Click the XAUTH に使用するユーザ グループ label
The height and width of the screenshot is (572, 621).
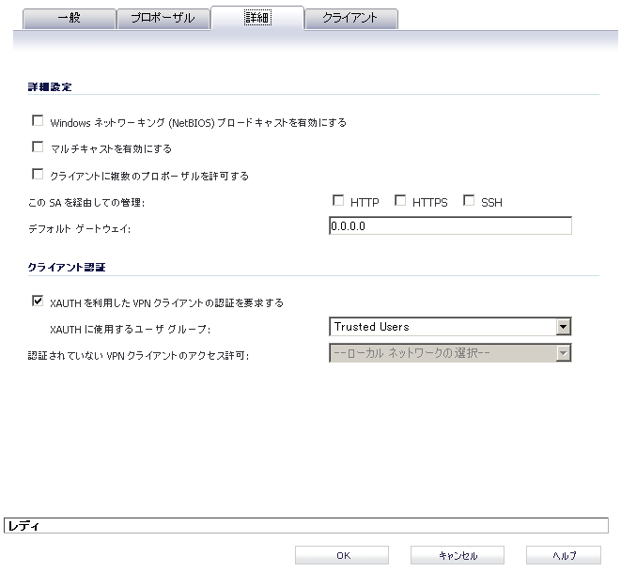130,330
